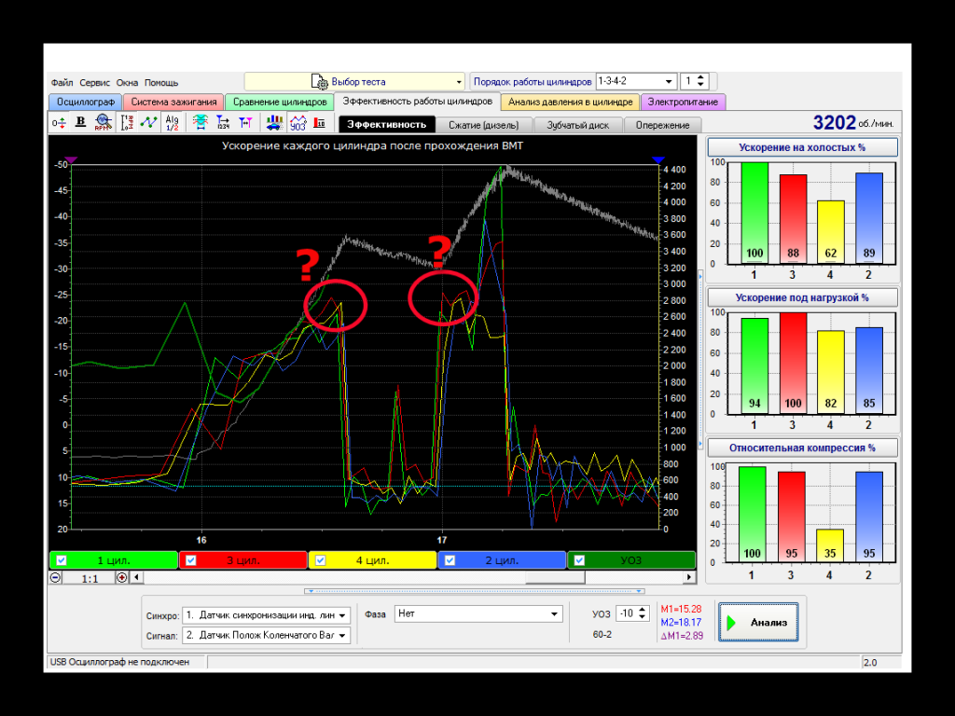Switch to the 'Сравнение цилиндров' tab
The width and height of the screenshot is (955, 716).
pyautogui.click(x=280, y=102)
